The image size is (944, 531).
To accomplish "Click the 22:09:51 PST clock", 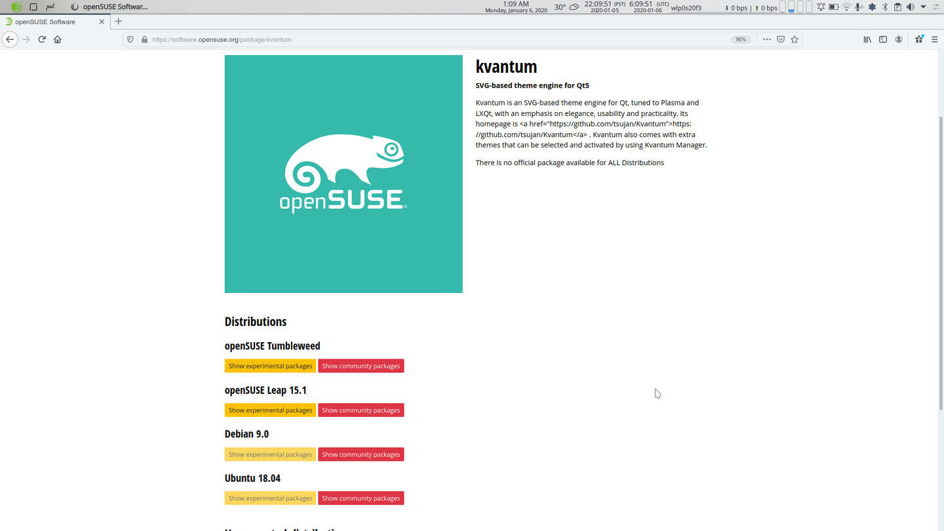I will pos(604,7).
